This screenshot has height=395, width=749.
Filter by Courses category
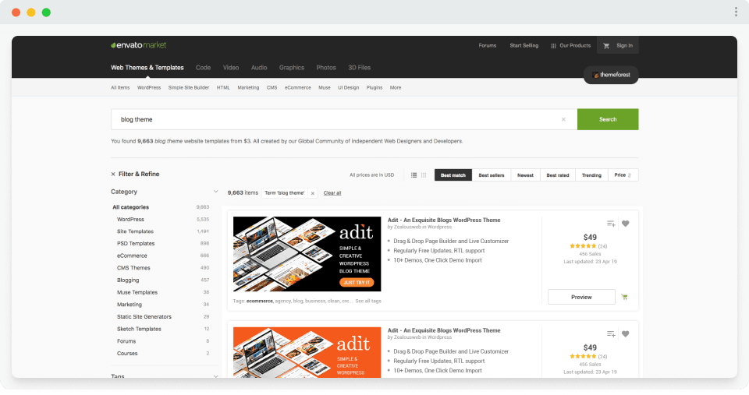[x=127, y=354]
